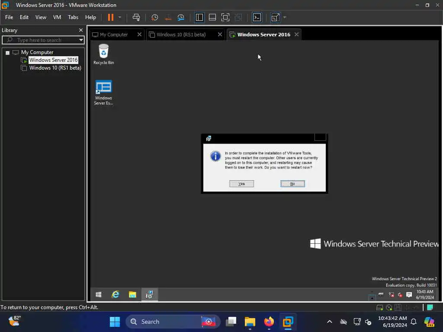Open the Help menu

90,17
